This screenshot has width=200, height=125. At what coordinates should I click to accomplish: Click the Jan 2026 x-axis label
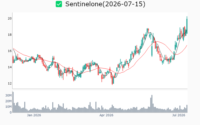[x=34, y=115]
